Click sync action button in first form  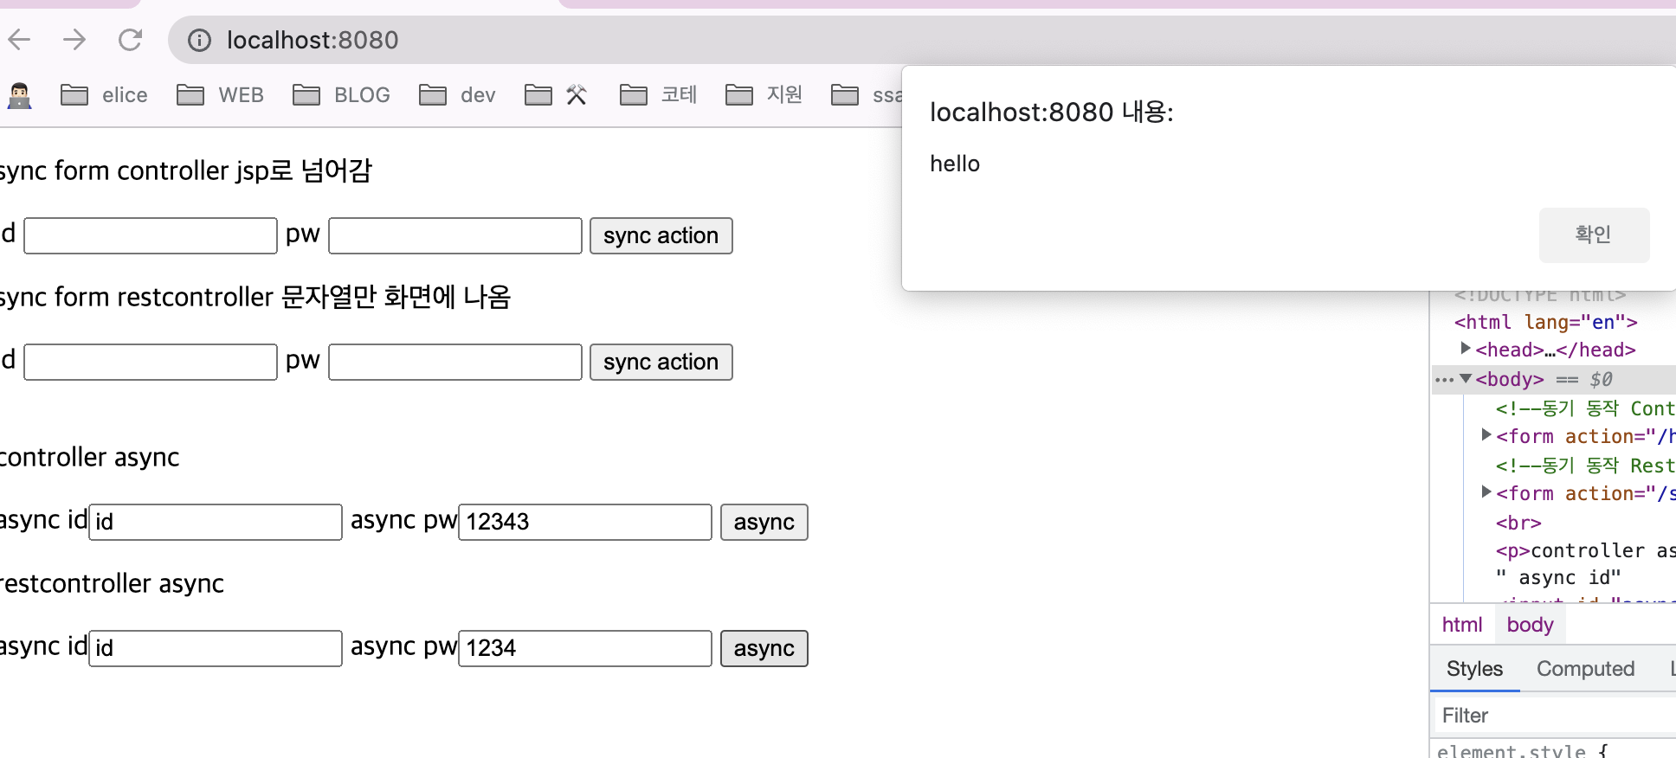pyautogui.click(x=661, y=235)
